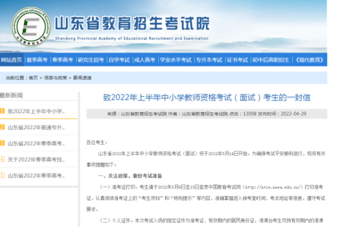Open the 成人高考 navigation item
Image resolution: width=341 pixels, height=227 pixels.
click(x=144, y=60)
